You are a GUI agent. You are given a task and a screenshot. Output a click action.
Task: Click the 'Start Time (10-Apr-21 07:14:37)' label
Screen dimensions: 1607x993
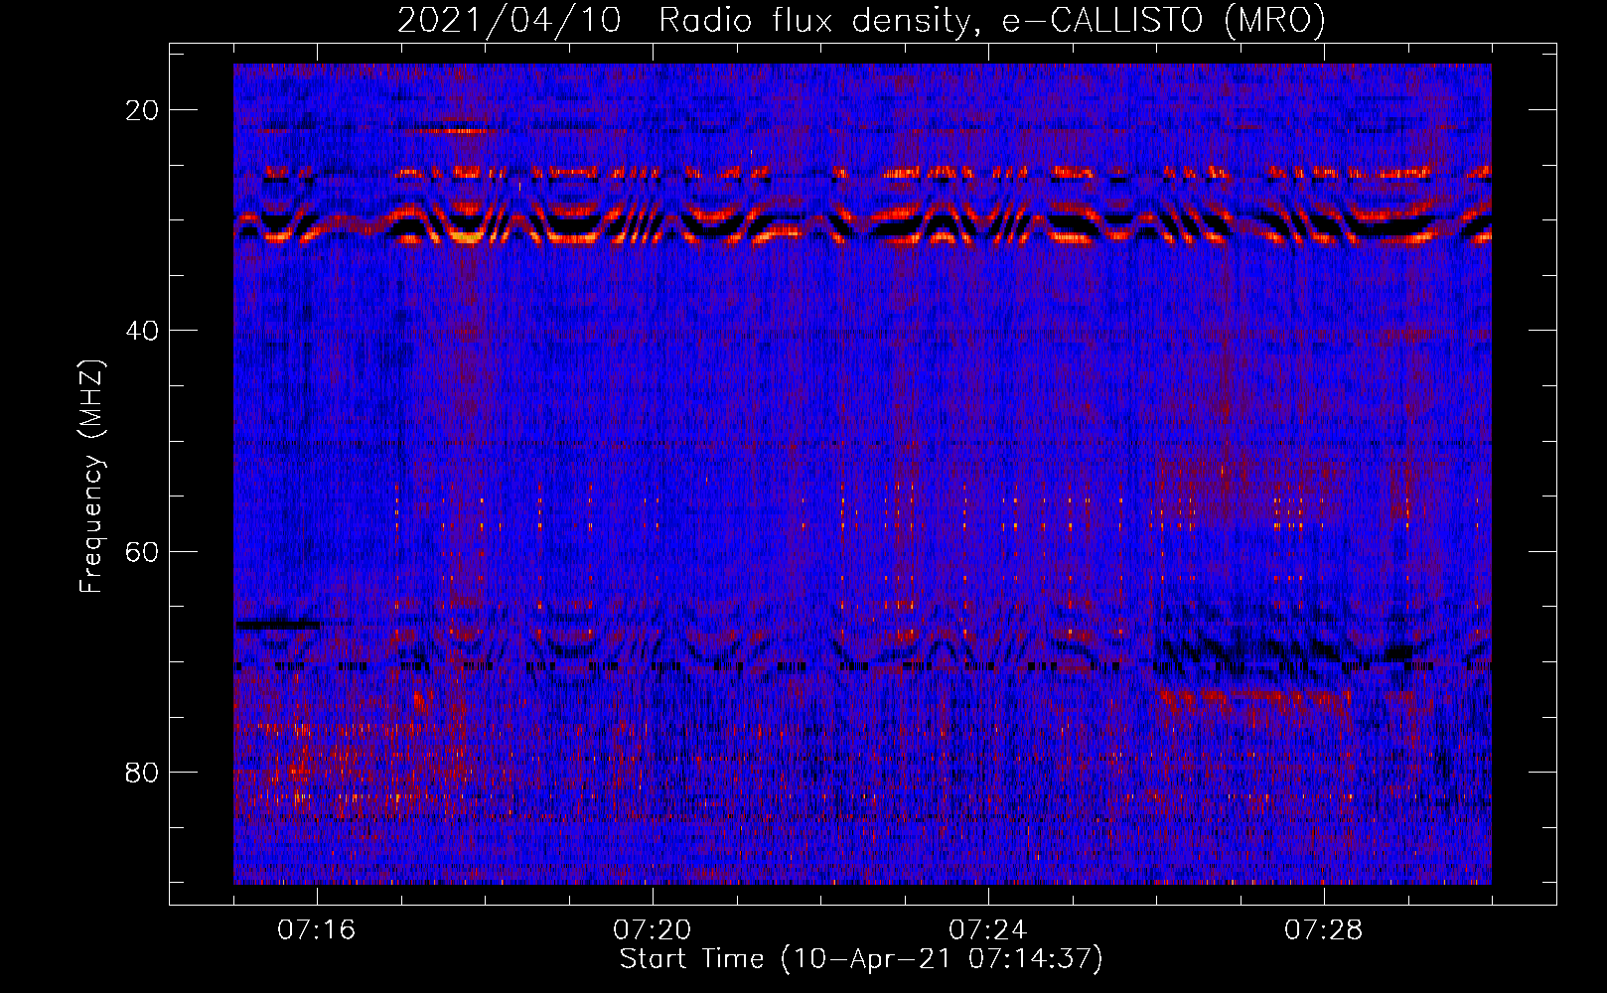(x=861, y=959)
